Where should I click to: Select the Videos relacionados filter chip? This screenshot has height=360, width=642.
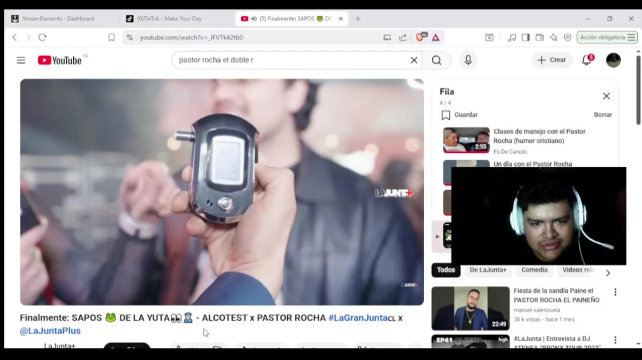point(577,270)
